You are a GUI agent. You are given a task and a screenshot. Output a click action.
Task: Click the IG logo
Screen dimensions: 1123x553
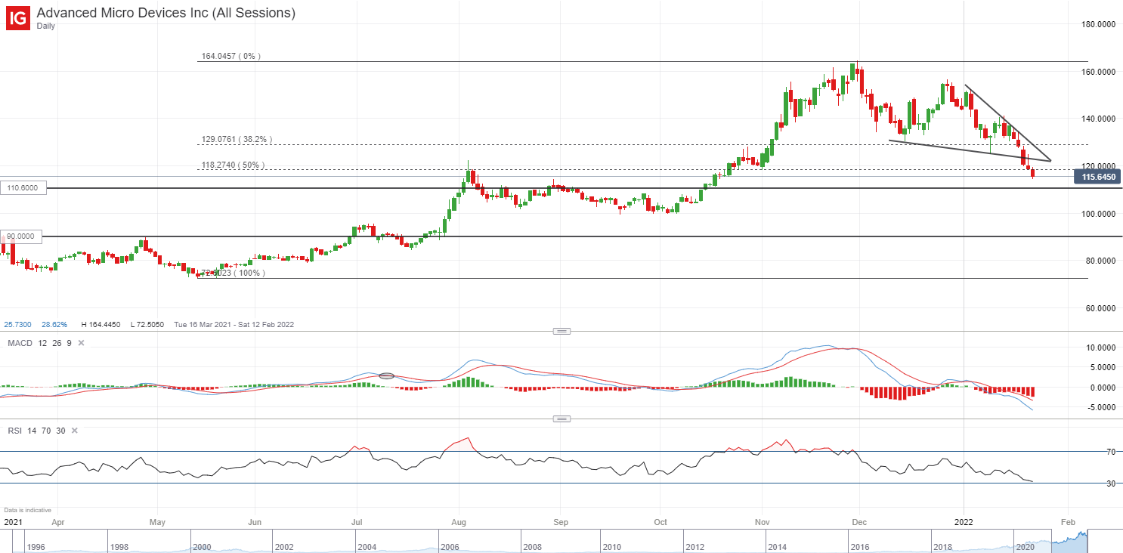[x=18, y=18]
